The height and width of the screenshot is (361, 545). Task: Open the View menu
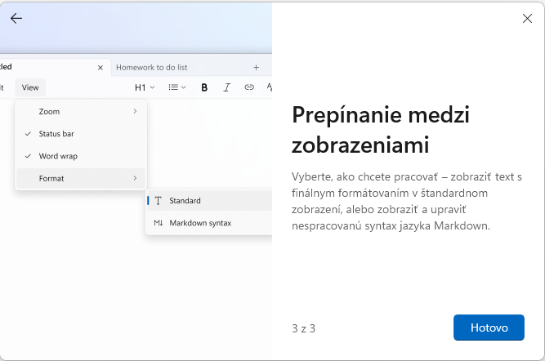(30, 87)
